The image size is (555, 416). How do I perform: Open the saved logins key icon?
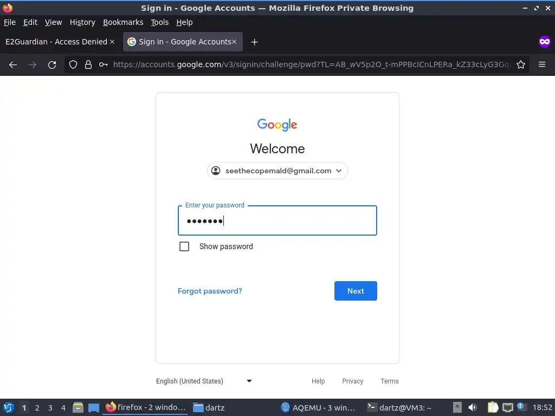pos(104,64)
